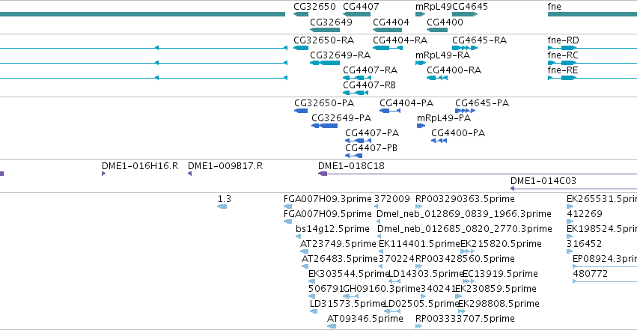Click the feature labeled 1.3
Viewport: 637px width, 330px height.
coord(222,207)
